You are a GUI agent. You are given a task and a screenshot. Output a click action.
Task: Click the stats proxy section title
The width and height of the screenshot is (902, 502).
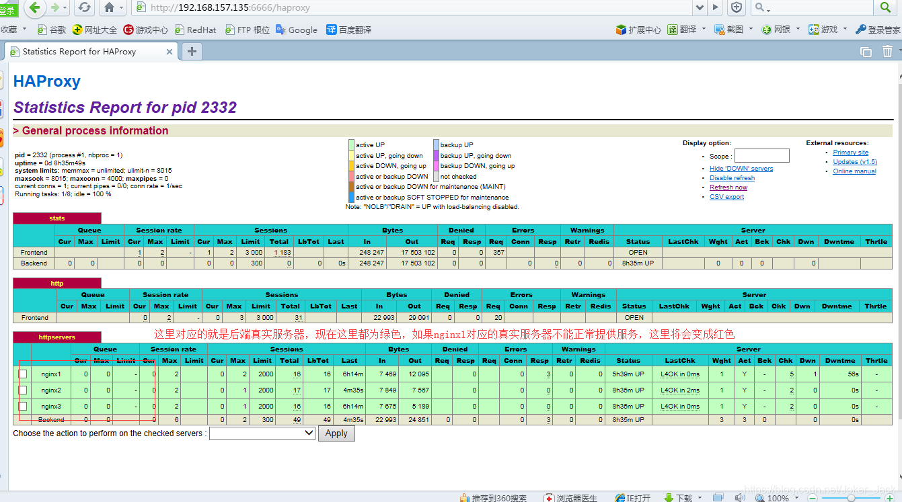click(57, 218)
